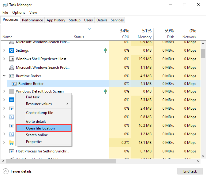This screenshot has height=179, width=206.
Task: Click the horizontal scrollbar left arrow
Action: [3, 161]
